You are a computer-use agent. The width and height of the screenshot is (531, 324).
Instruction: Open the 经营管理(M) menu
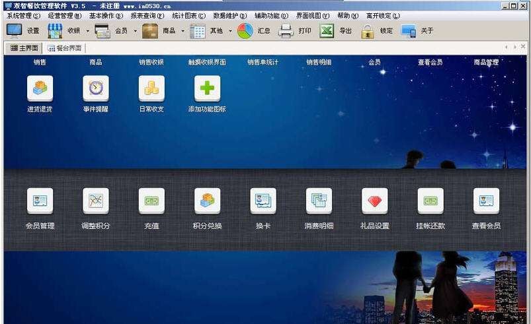(65, 16)
